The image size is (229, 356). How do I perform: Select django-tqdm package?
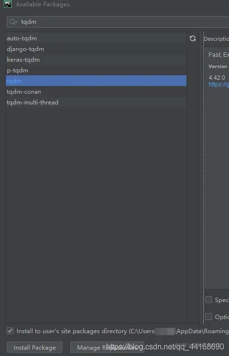[x=96, y=49]
